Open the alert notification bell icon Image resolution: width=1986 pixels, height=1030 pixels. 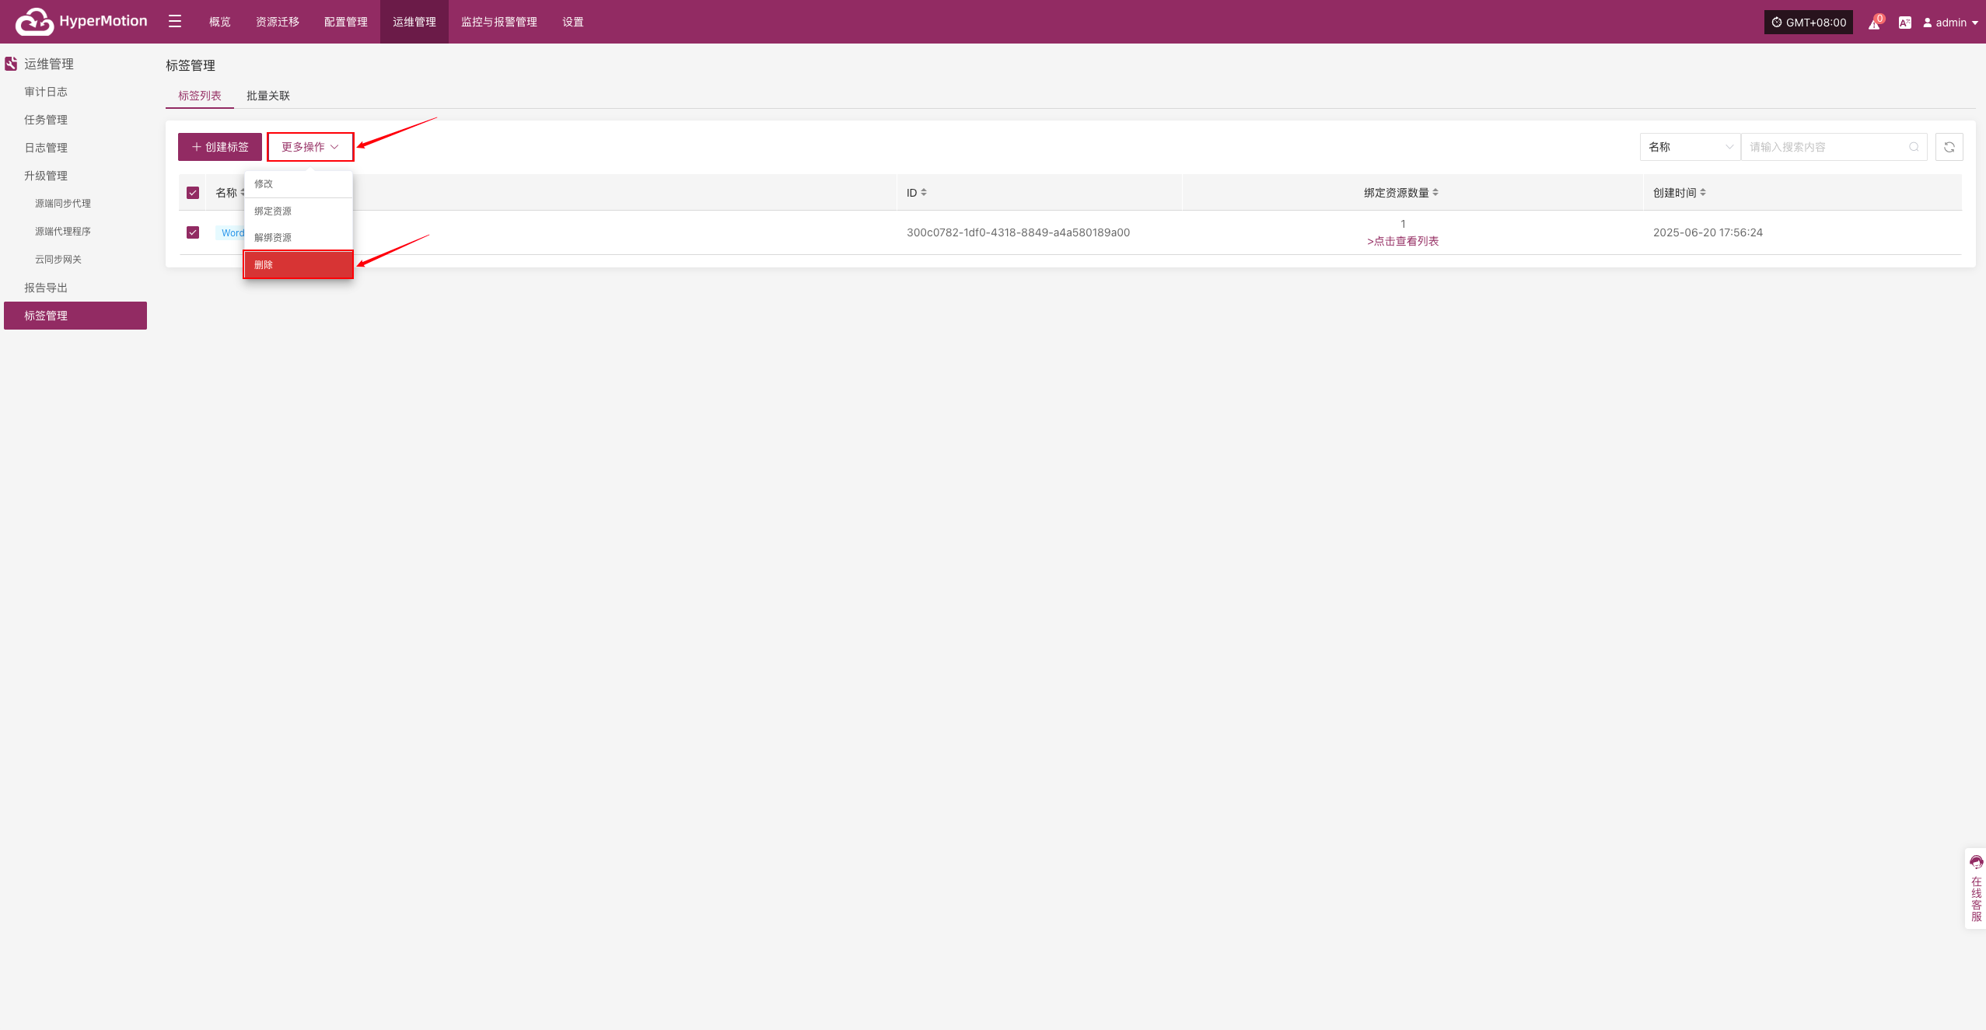pyautogui.click(x=1874, y=23)
